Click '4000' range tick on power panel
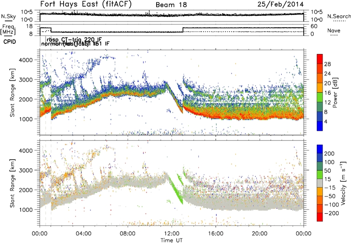351x243 pixels. click(x=26, y=60)
